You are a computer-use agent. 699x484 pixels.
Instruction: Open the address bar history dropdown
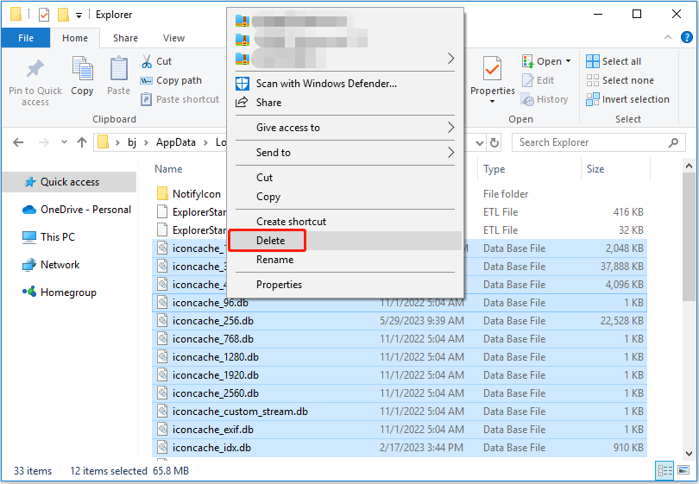[x=480, y=143]
